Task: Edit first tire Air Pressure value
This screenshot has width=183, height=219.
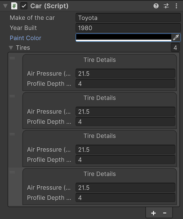Action: coord(125,73)
